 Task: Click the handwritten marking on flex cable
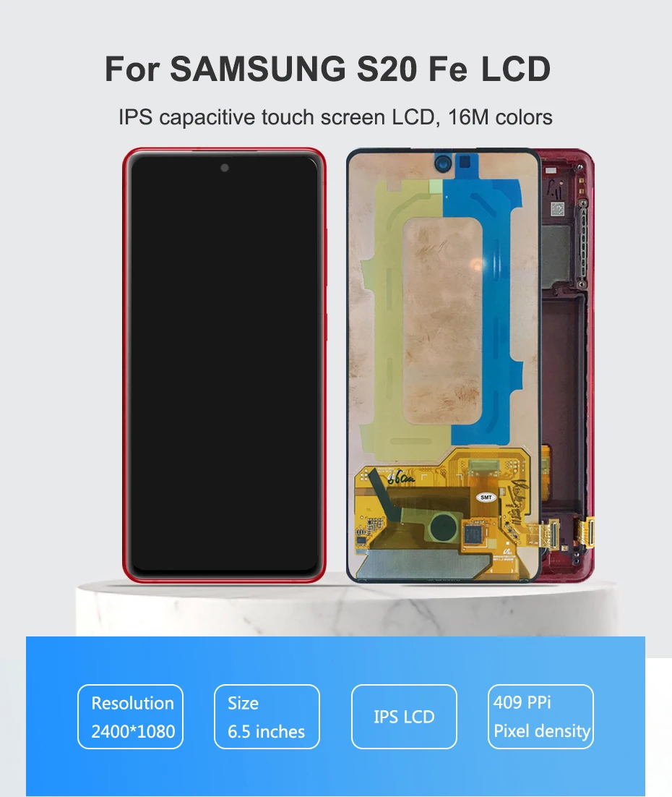pos(400,478)
